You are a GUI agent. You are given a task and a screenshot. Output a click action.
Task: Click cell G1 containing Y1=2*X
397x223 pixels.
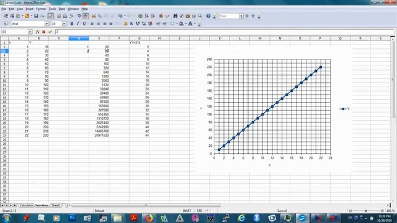coord(139,43)
